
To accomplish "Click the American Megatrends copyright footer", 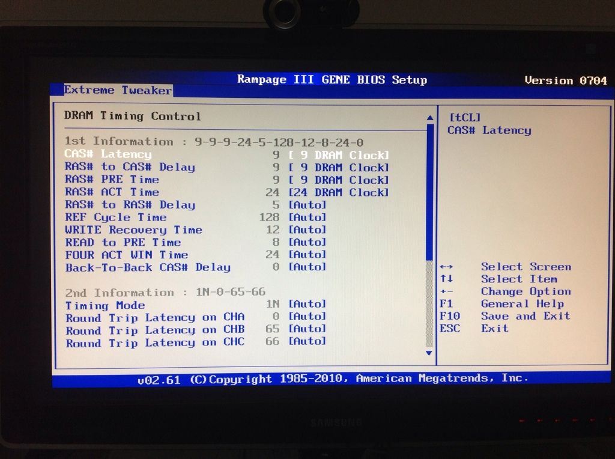I will (333, 379).
